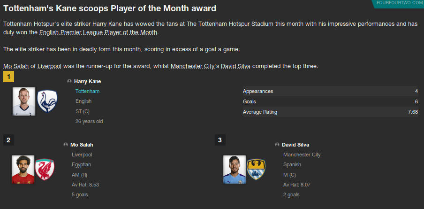This screenshot has width=424, height=209.
Task: Open Mo Salah's portrait photo
Action: 23,169
